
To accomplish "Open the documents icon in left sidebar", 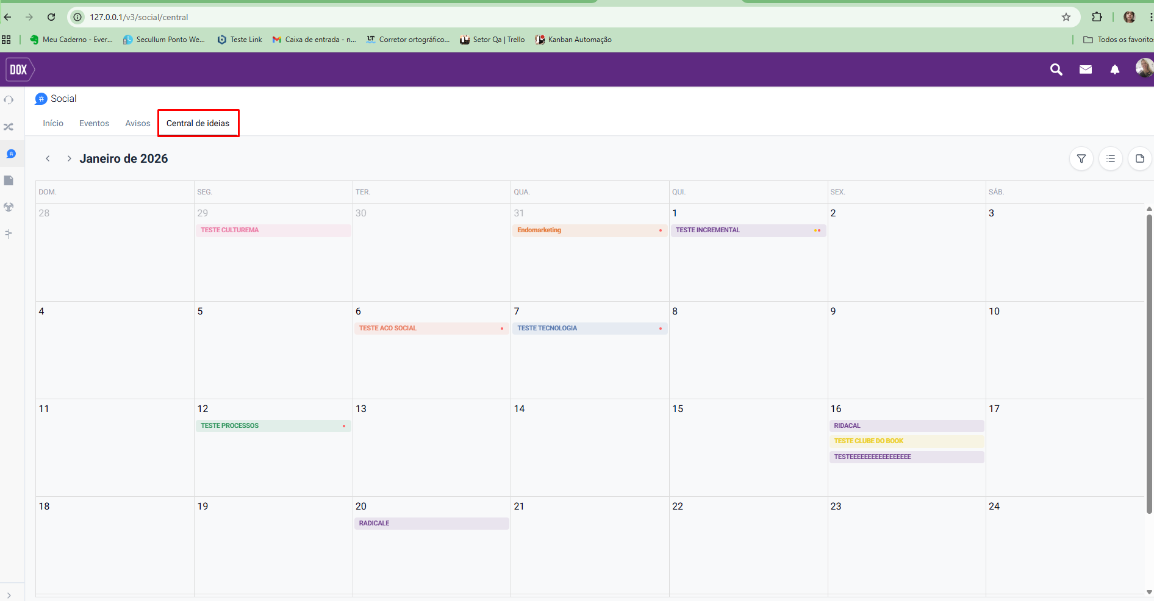I will tap(9, 180).
